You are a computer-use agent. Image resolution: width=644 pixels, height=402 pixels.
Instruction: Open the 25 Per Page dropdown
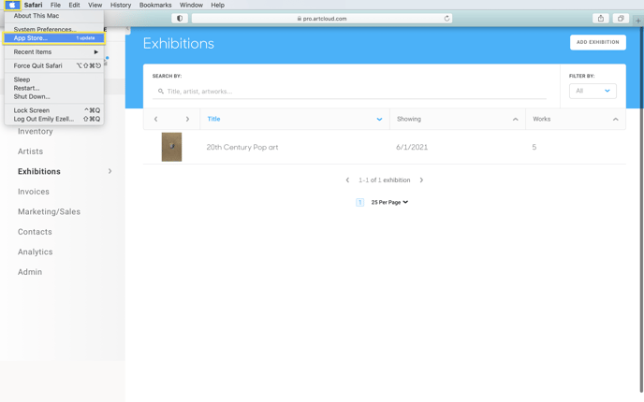389,202
